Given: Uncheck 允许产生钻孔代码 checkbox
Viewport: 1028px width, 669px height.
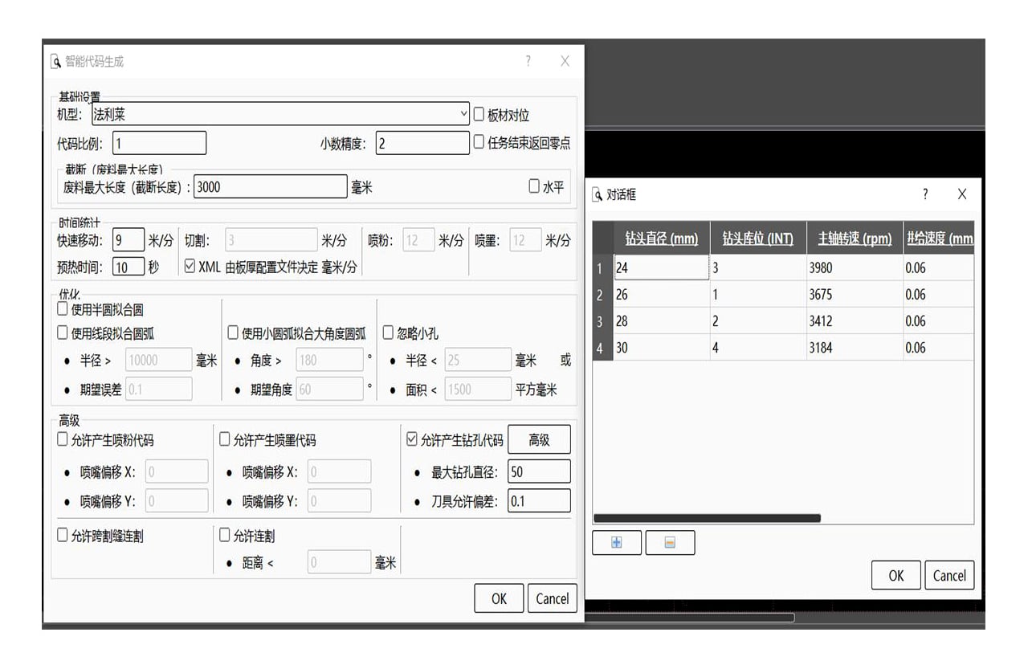Looking at the screenshot, I should coord(413,440).
